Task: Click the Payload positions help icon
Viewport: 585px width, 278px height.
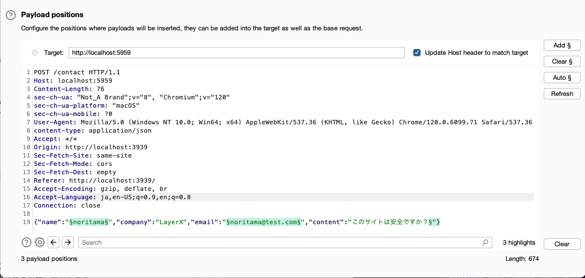Action: (x=11, y=15)
